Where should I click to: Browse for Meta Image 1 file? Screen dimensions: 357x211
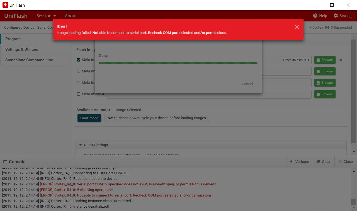pyautogui.click(x=325, y=60)
